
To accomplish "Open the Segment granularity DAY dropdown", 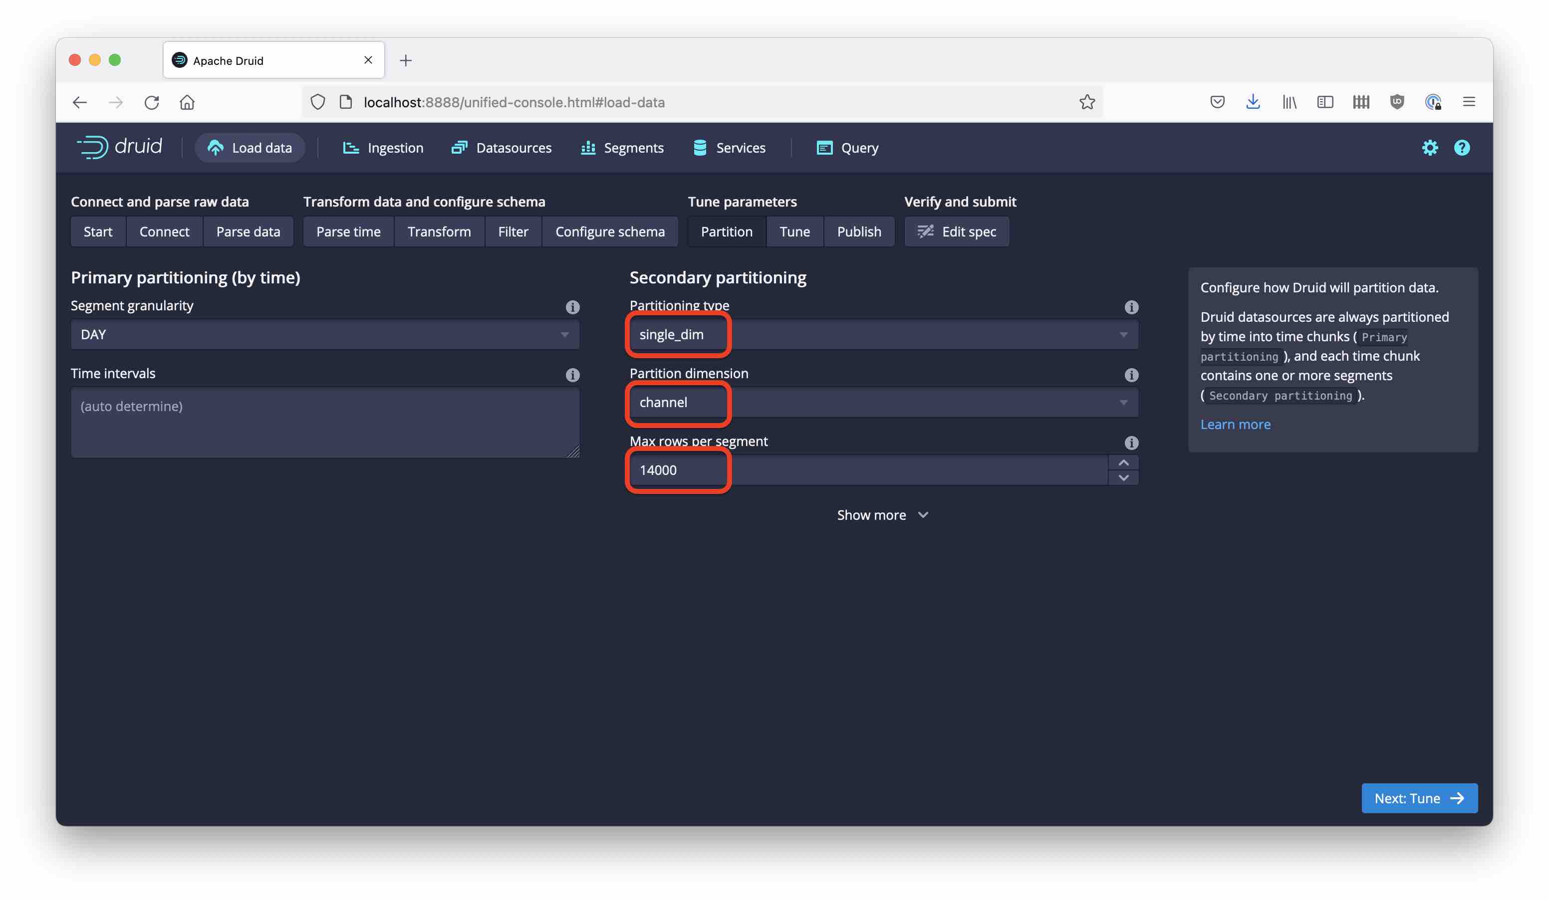I will 325,334.
